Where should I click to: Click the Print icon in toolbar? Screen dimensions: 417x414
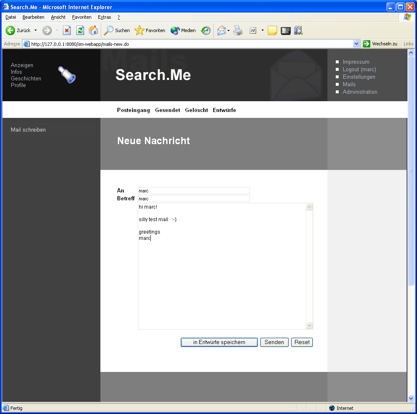click(238, 30)
